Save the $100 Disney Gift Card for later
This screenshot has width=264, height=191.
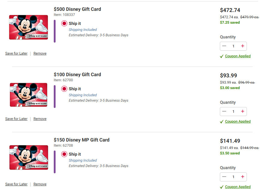coord(16,119)
